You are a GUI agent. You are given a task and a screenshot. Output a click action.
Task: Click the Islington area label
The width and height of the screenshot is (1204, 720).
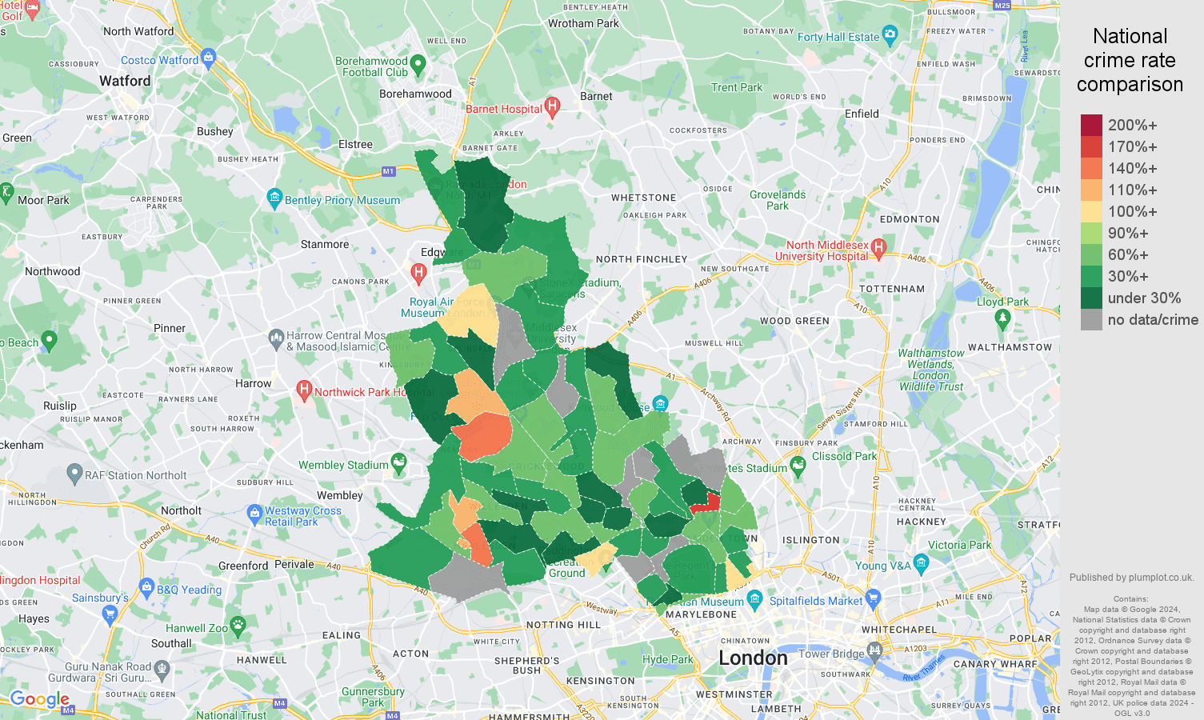810,540
